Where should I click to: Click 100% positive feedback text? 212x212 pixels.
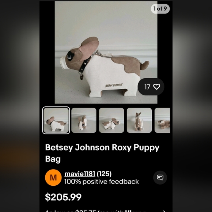[x=102, y=181]
